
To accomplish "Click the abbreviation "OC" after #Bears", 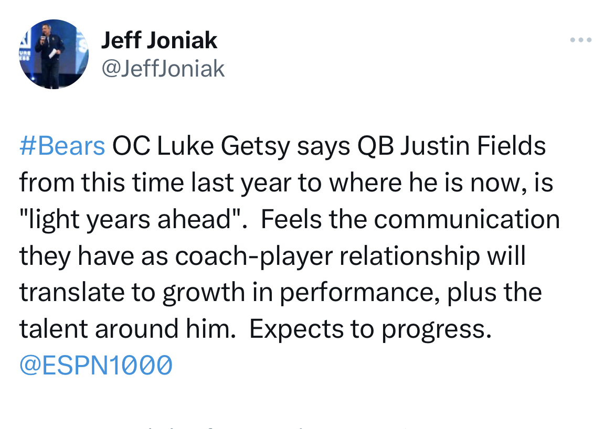I will point(131,146).
